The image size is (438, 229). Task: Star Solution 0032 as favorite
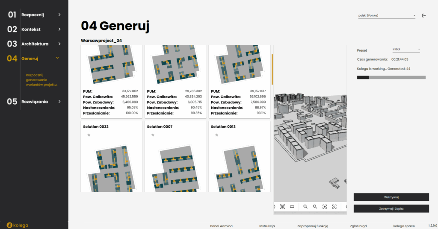click(x=89, y=135)
